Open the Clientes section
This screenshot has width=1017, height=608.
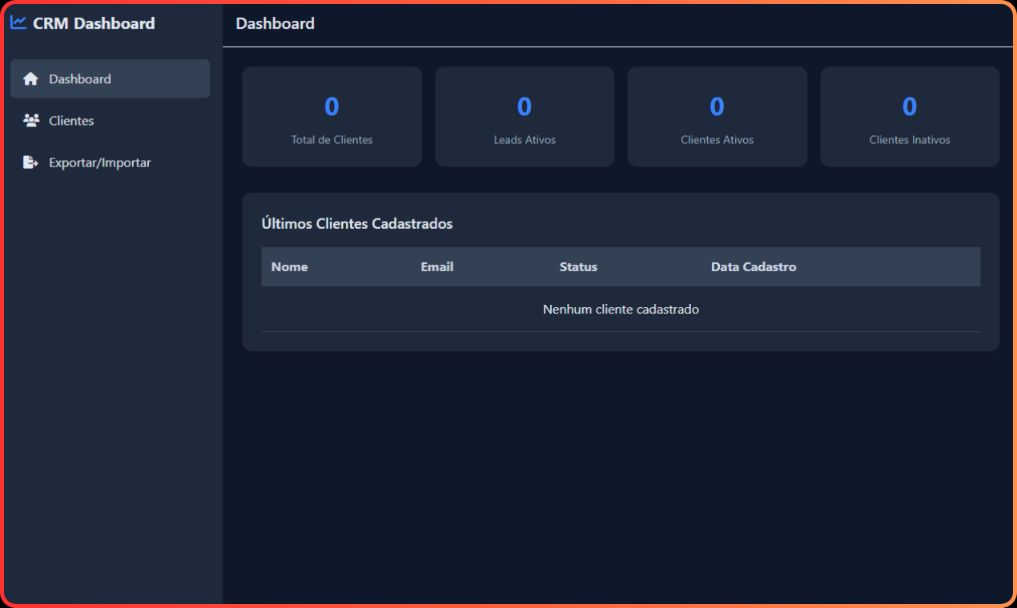point(71,120)
